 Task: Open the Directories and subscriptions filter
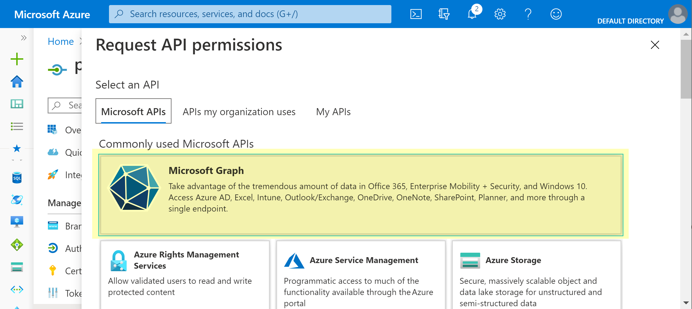pyautogui.click(x=444, y=14)
